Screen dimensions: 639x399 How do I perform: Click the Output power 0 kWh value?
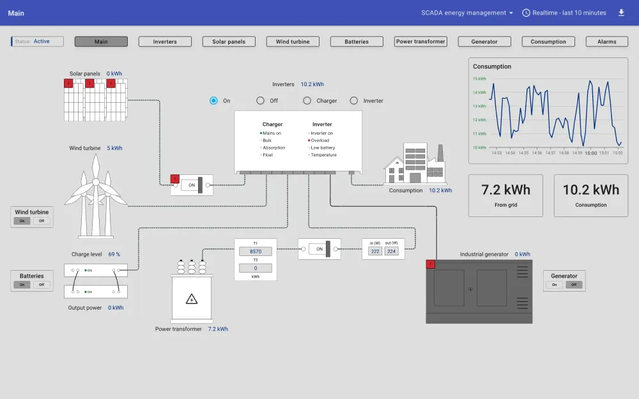pos(116,308)
